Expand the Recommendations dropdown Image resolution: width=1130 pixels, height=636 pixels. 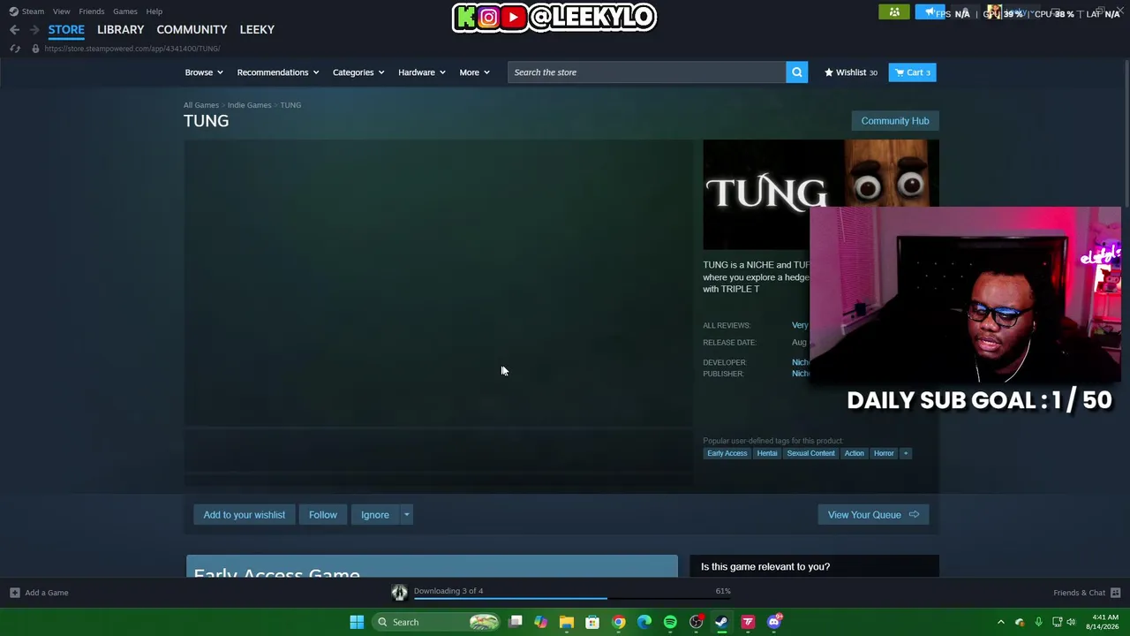[x=278, y=72]
